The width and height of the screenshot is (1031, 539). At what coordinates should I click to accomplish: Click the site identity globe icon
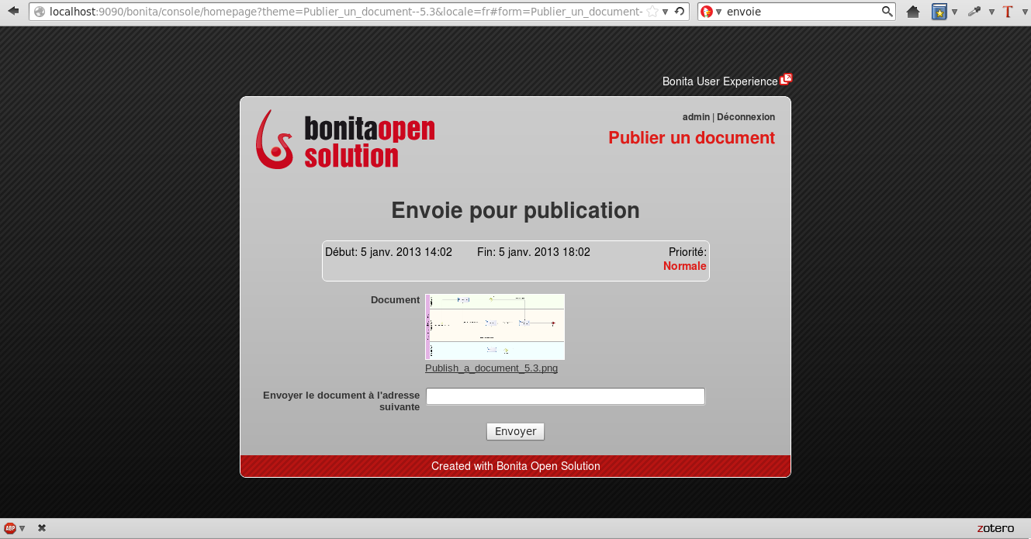tap(39, 12)
